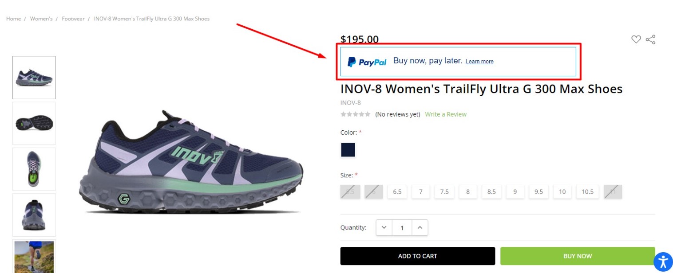
Task: Pick size 10.5
Action: point(587,192)
